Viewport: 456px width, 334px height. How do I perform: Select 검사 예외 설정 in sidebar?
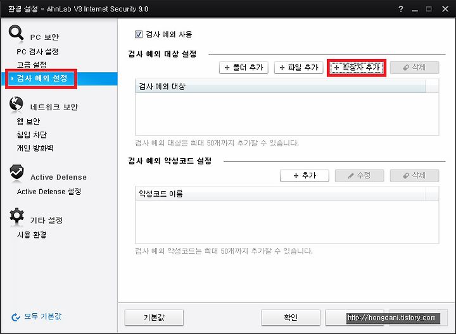coord(60,78)
